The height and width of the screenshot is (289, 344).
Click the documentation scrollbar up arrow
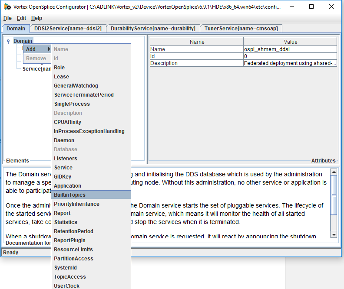(334, 172)
